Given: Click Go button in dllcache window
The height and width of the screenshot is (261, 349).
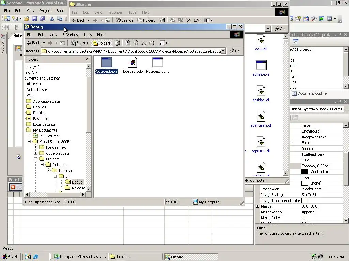Looking at the screenshot, I should point(280,29).
